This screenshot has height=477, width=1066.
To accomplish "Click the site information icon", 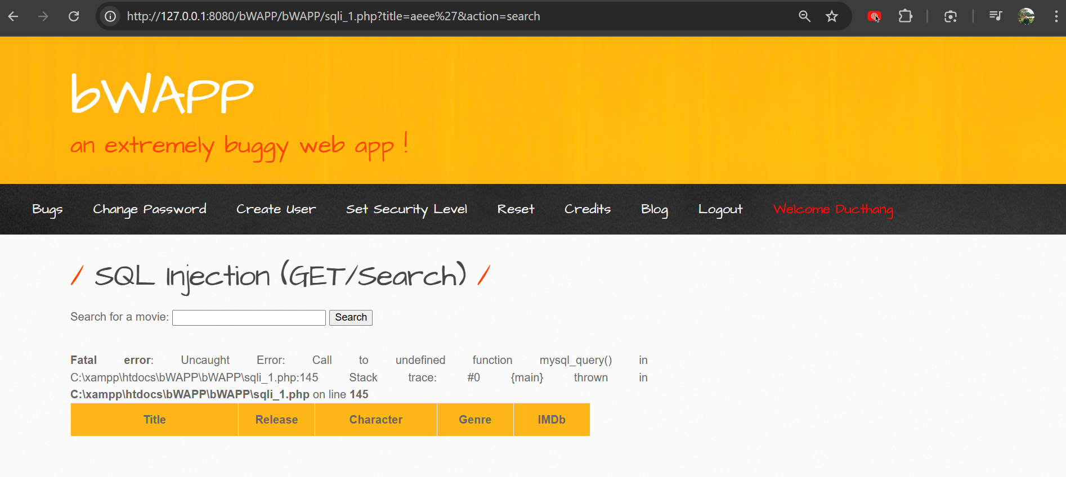I will [110, 16].
